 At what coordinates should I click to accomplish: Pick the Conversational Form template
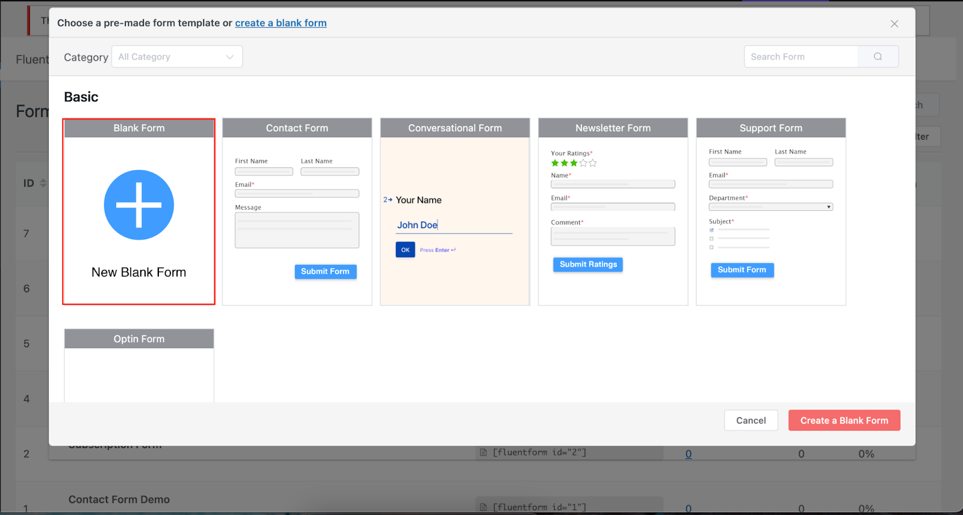[x=455, y=211]
